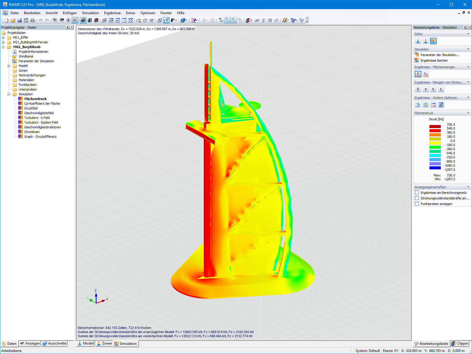Screen dimensions: 472x354
Task: Click the dark blue -1297.5 legend swatch
Action: pyautogui.click(x=435, y=168)
